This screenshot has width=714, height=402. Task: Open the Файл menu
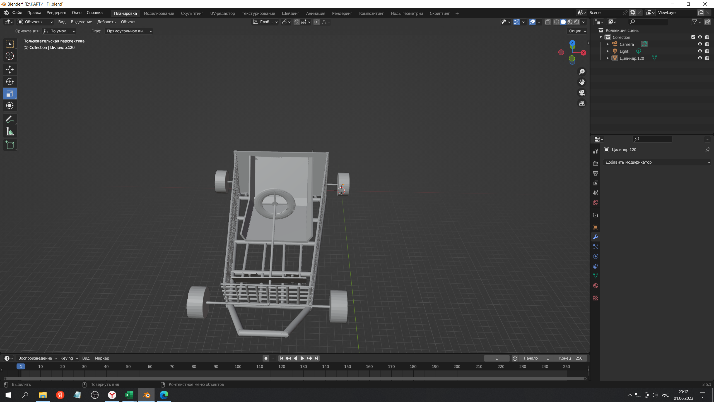pyautogui.click(x=17, y=13)
